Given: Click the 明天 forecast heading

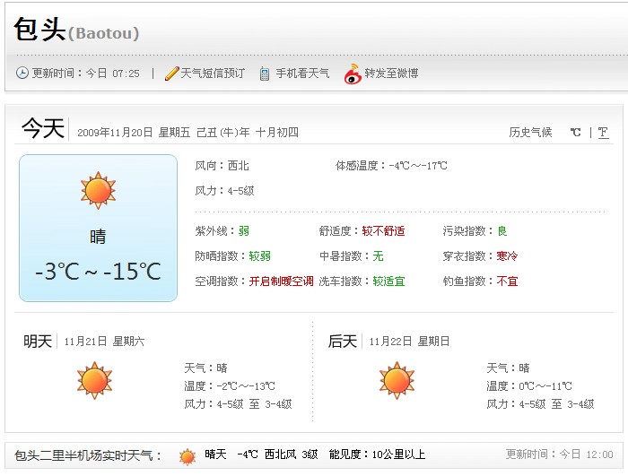Looking at the screenshot, I should pos(38,342).
